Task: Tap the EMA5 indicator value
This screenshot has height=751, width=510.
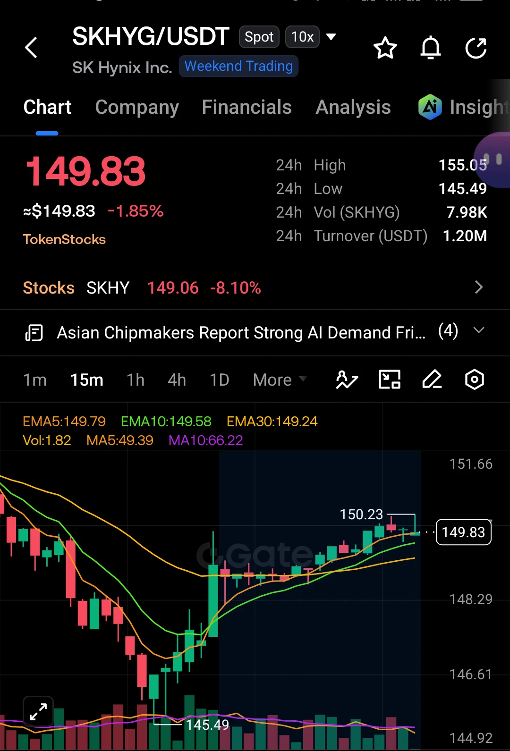Action: 64,421
